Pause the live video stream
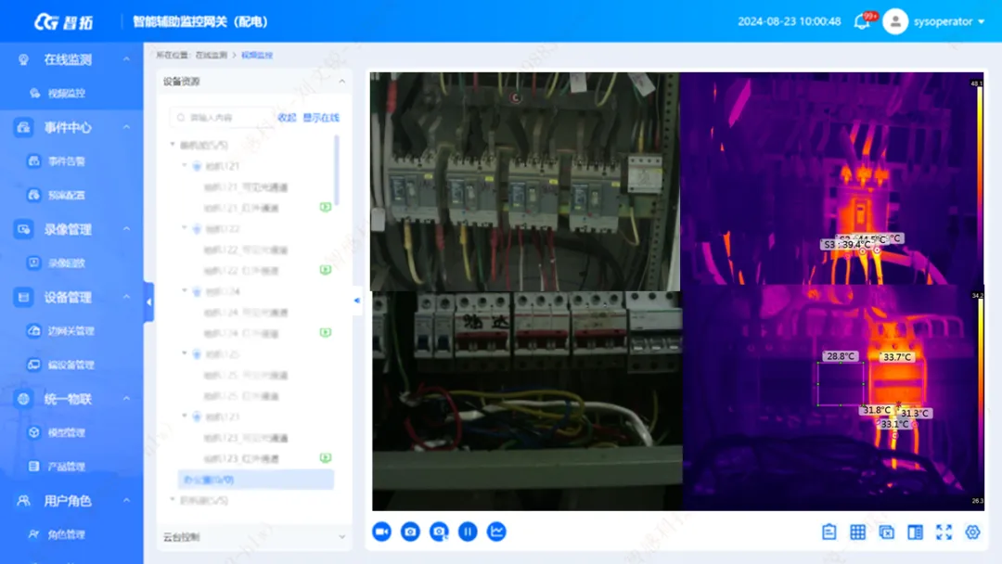This screenshot has height=564, width=1002. coord(468,532)
